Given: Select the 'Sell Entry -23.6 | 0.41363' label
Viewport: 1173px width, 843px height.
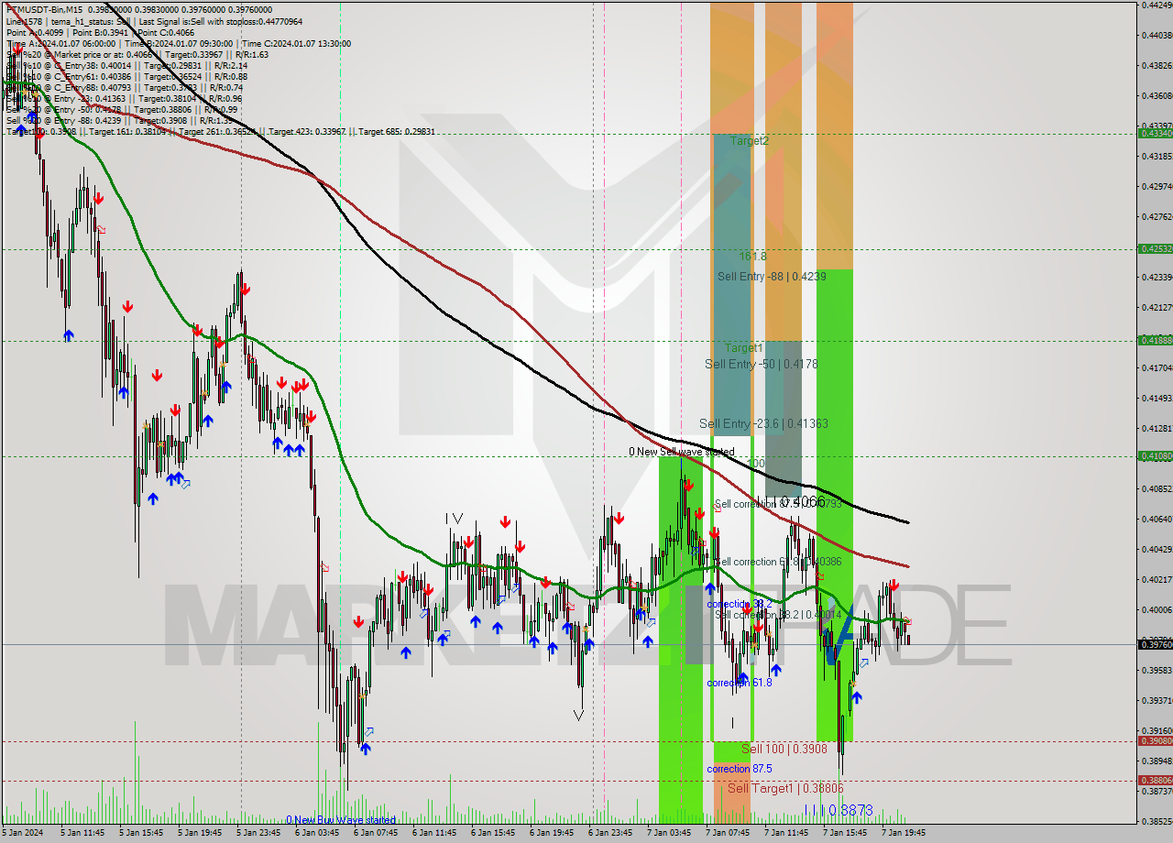Looking at the screenshot, I should coord(763,423).
